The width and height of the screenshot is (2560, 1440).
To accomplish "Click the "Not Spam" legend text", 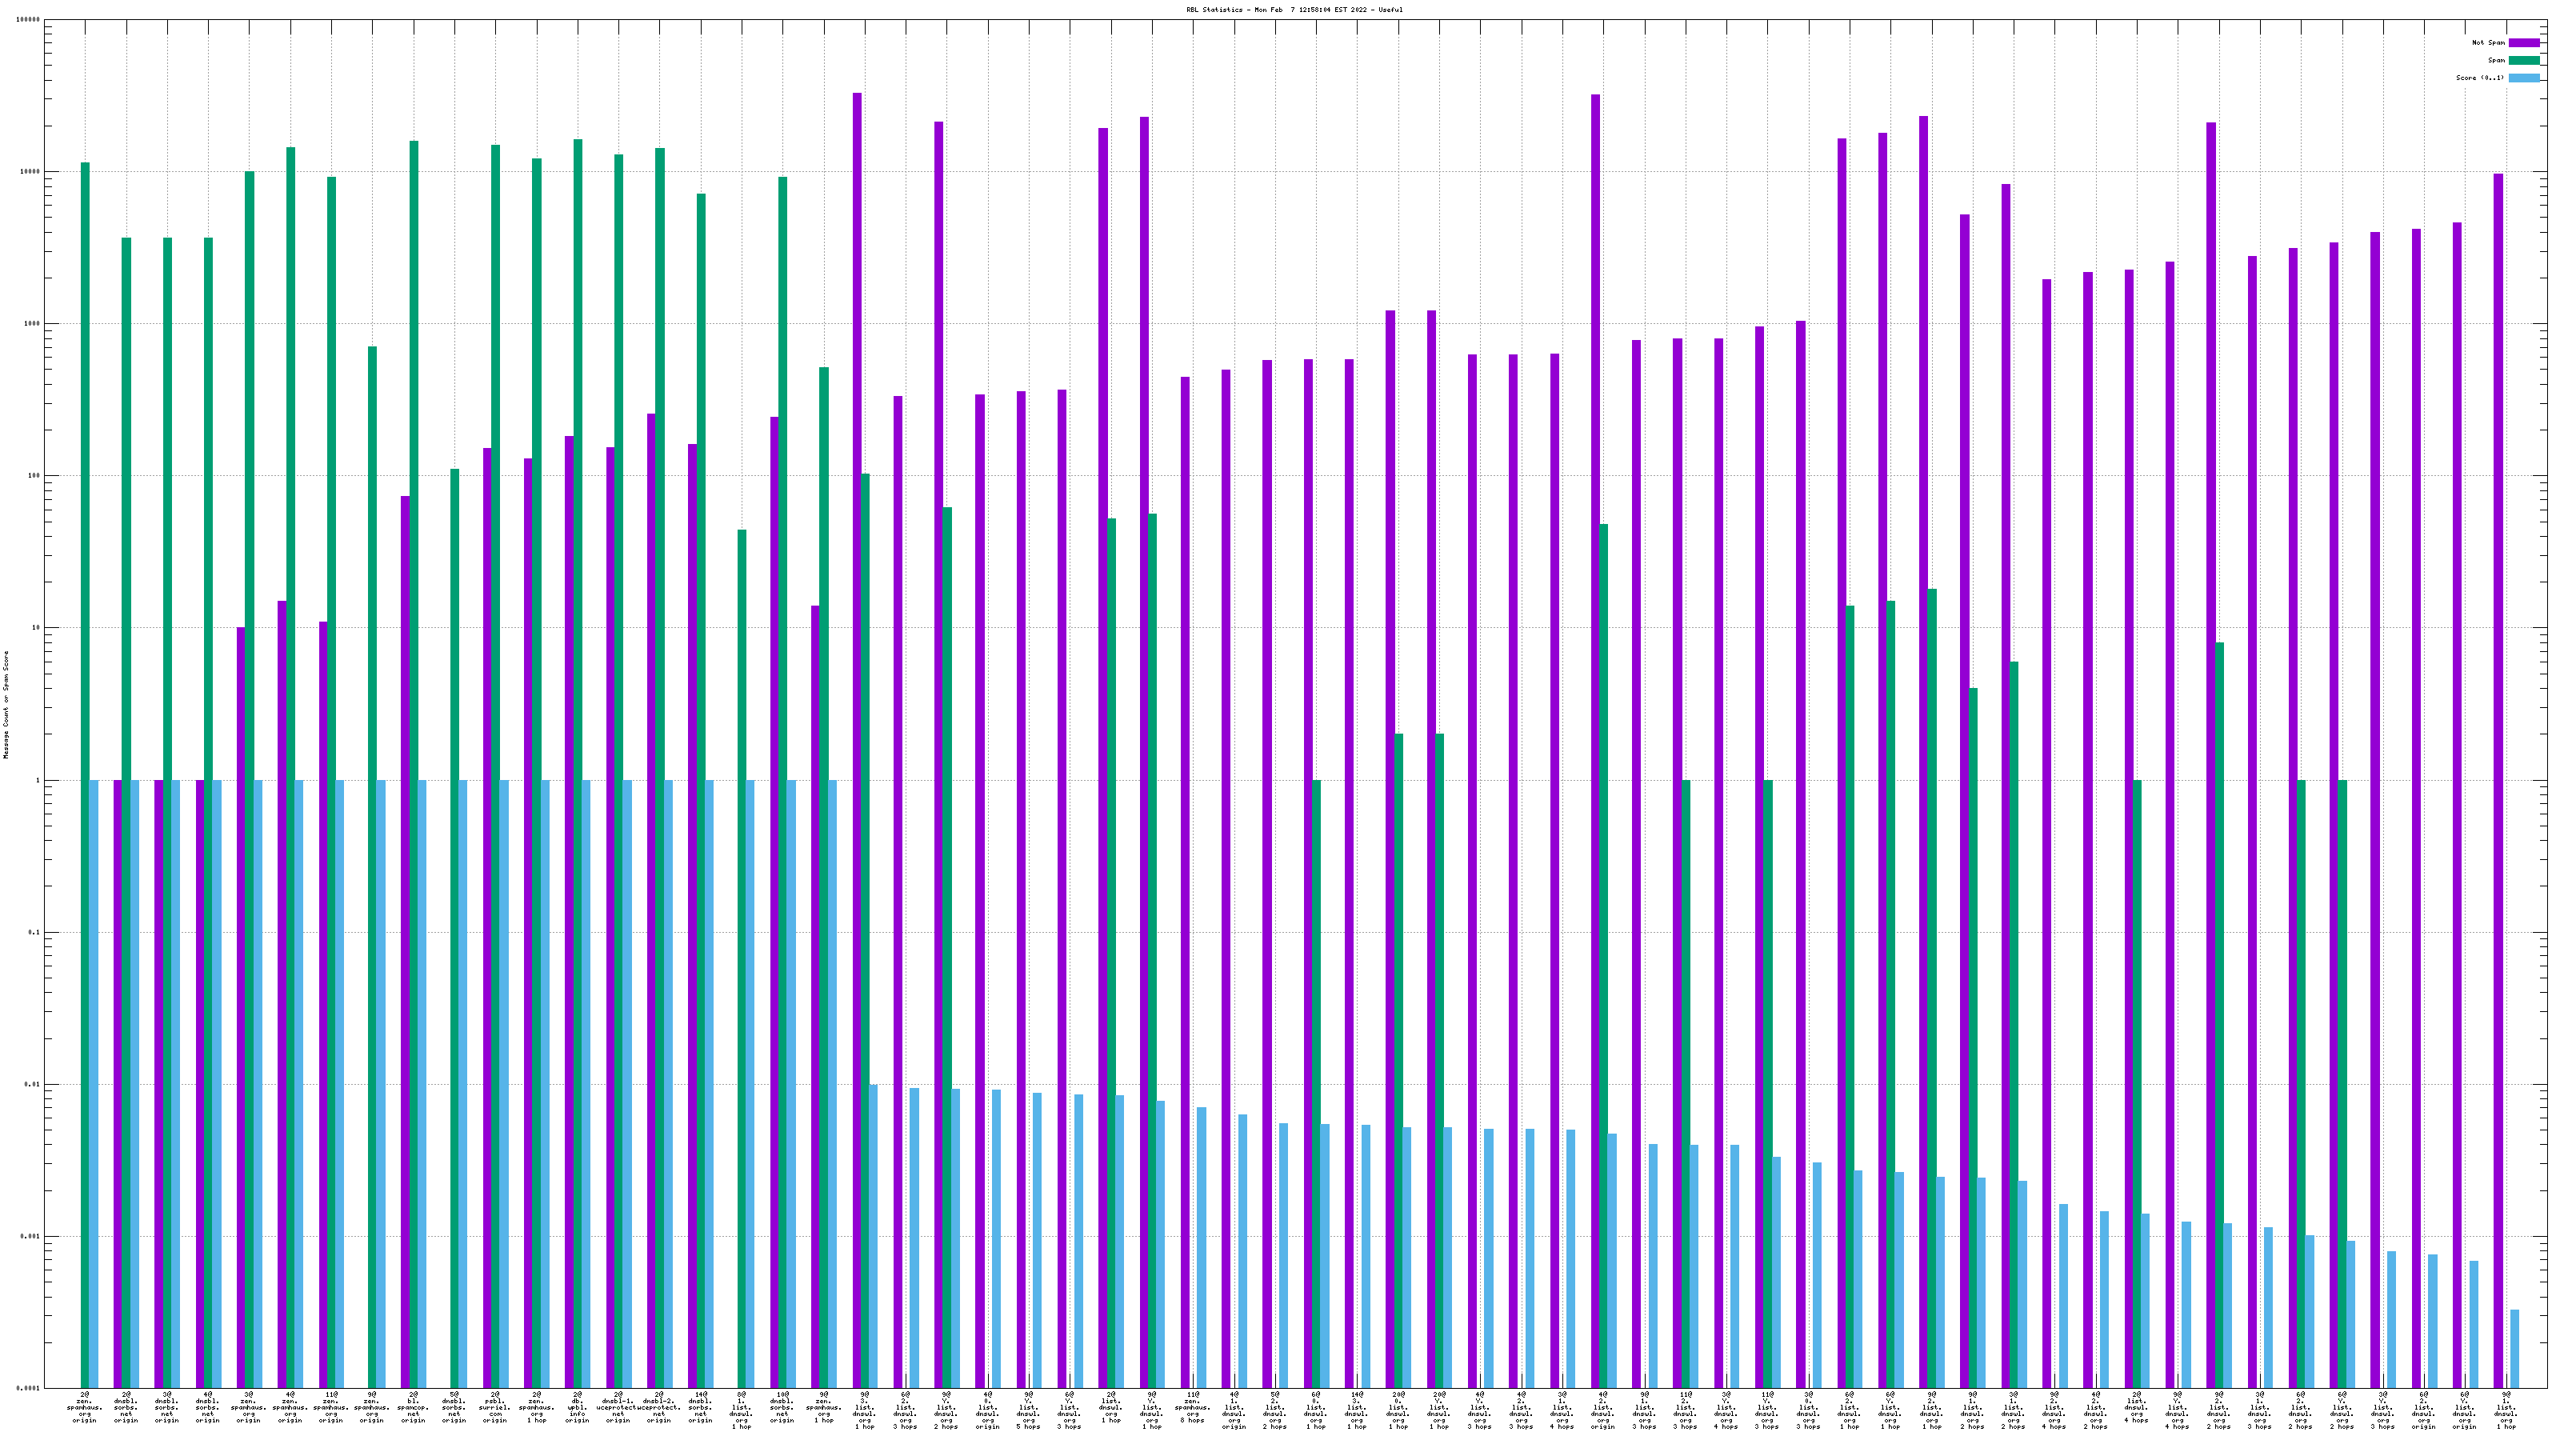I will click(x=2489, y=42).
